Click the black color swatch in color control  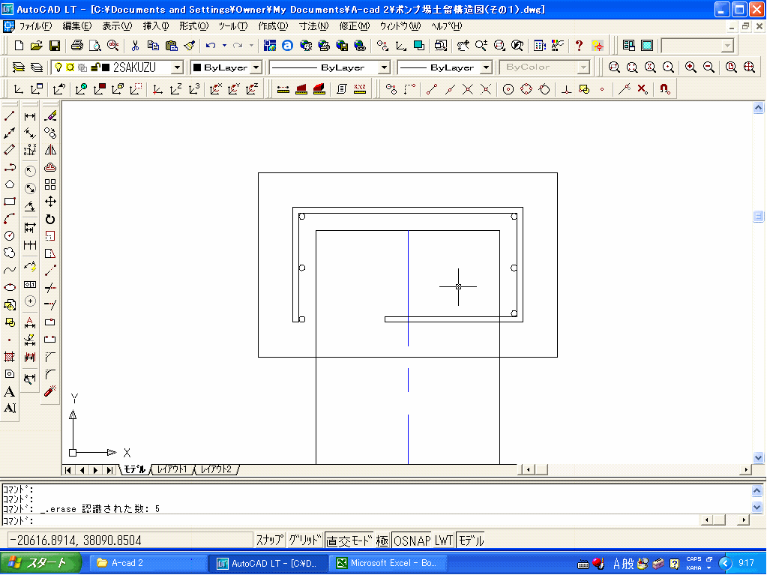197,67
